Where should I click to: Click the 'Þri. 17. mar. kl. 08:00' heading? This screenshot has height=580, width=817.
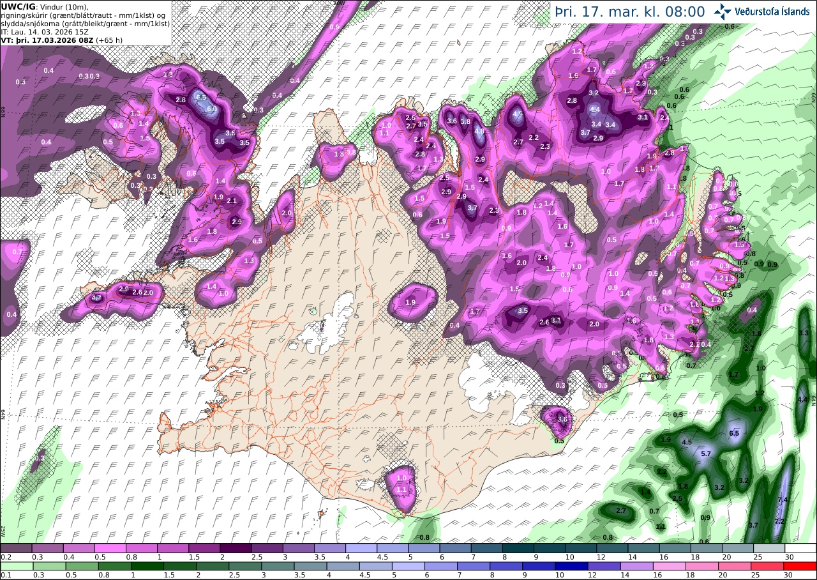[629, 11]
